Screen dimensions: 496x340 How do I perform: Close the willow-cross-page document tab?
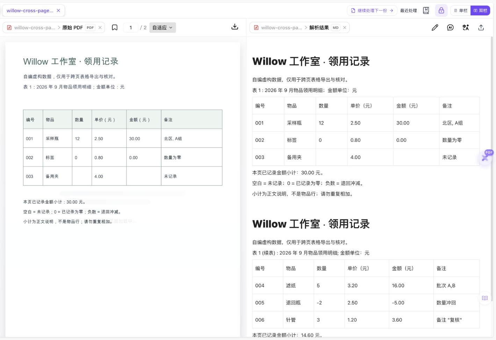58,10
